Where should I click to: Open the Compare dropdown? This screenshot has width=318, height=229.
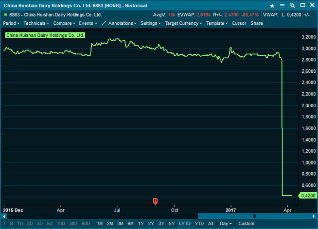click(64, 23)
